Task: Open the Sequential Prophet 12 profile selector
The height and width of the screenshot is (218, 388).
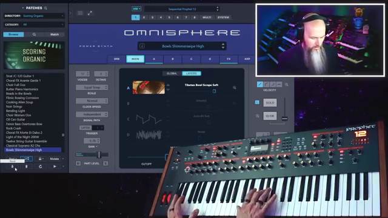Action: coord(182,9)
